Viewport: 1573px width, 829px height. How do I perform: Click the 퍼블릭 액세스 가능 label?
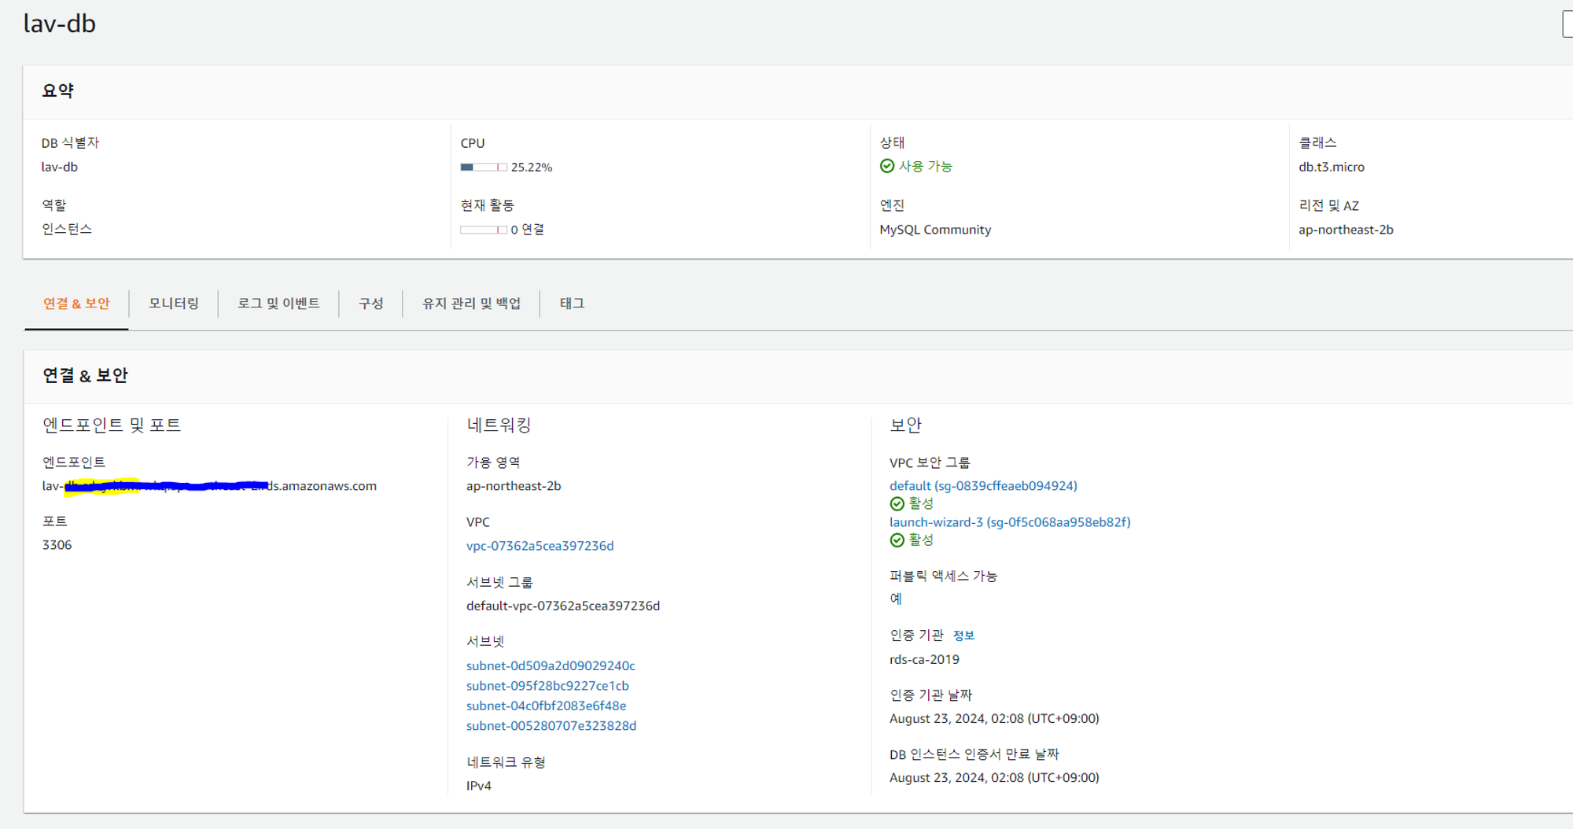point(943,577)
